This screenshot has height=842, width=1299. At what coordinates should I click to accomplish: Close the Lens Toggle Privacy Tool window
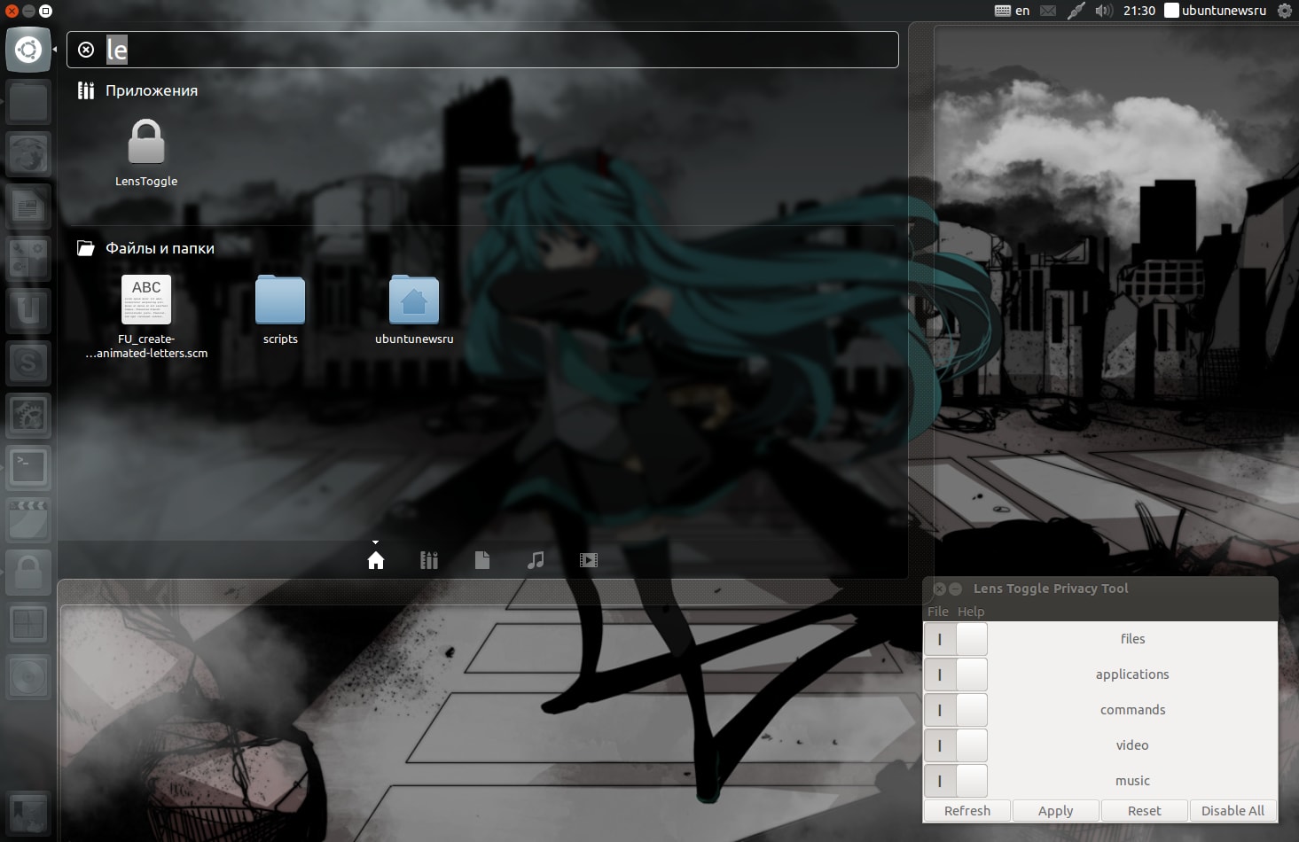point(940,589)
